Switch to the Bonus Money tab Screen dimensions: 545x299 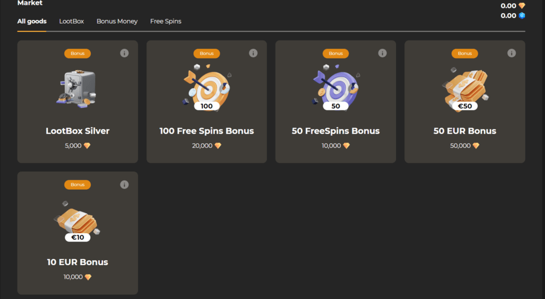[117, 21]
